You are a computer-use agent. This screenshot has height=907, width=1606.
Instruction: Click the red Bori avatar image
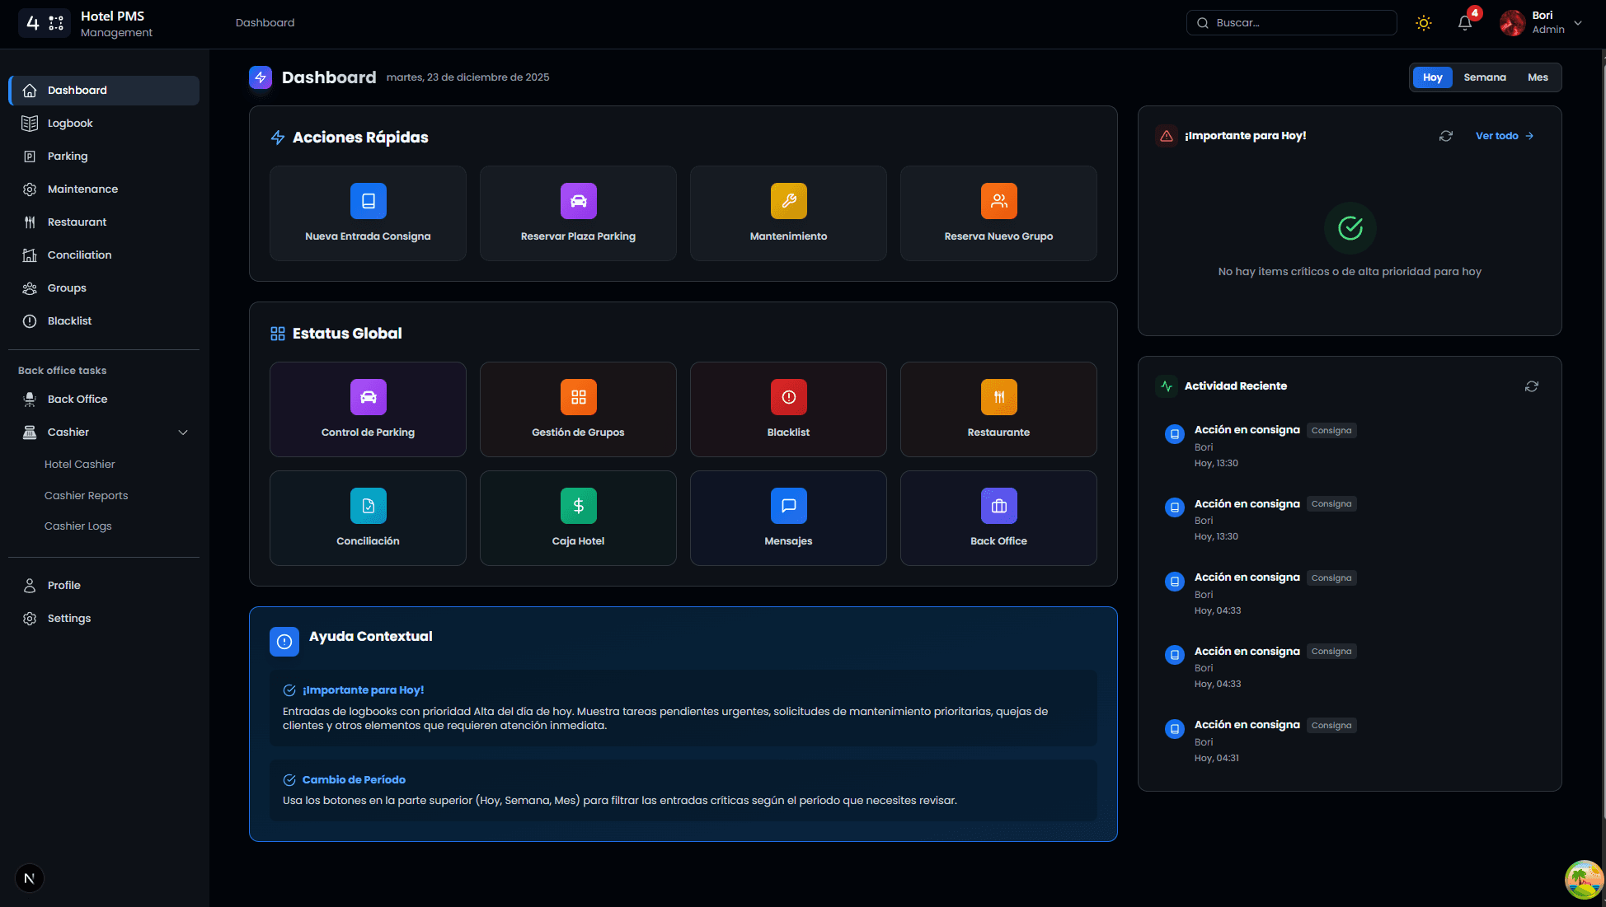[x=1512, y=22]
